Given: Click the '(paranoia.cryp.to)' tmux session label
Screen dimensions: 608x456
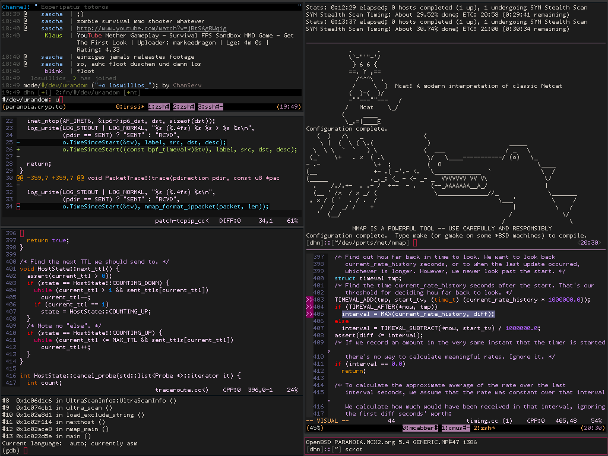Looking at the screenshot, I should (x=34, y=107).
